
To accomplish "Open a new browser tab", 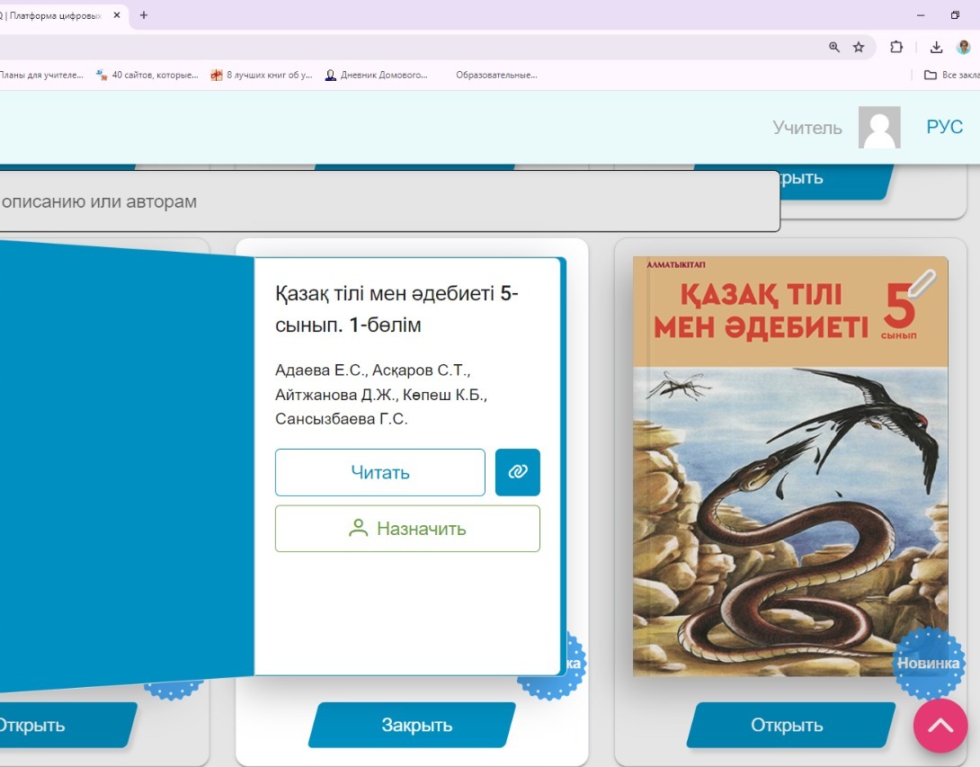I will (144, 15).
